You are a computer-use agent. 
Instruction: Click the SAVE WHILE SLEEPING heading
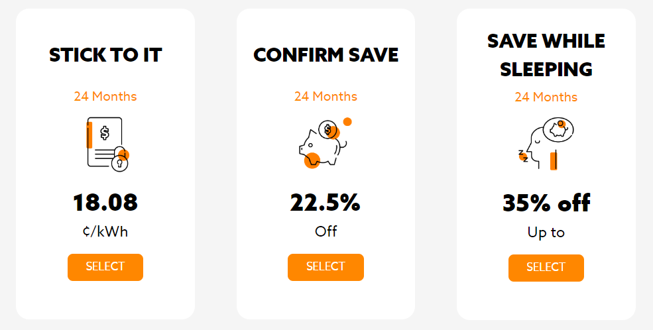click(x=546, y=55)
